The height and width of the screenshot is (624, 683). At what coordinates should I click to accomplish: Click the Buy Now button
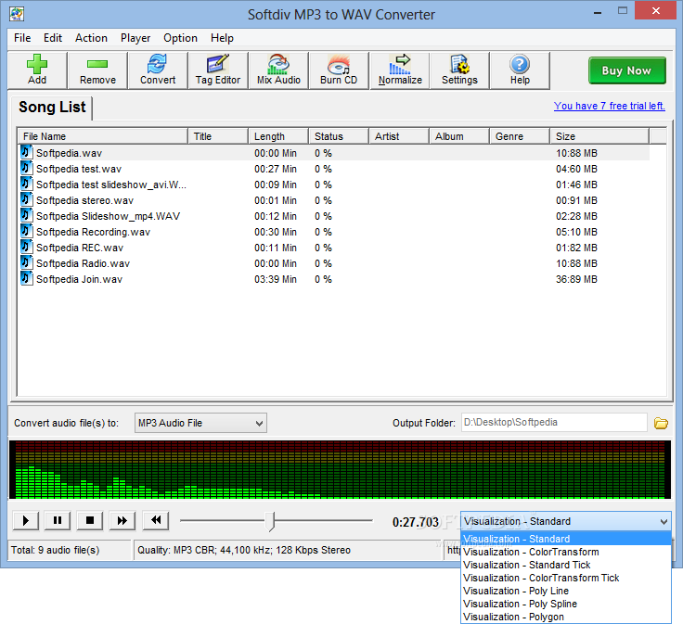(x=626, y=70)
